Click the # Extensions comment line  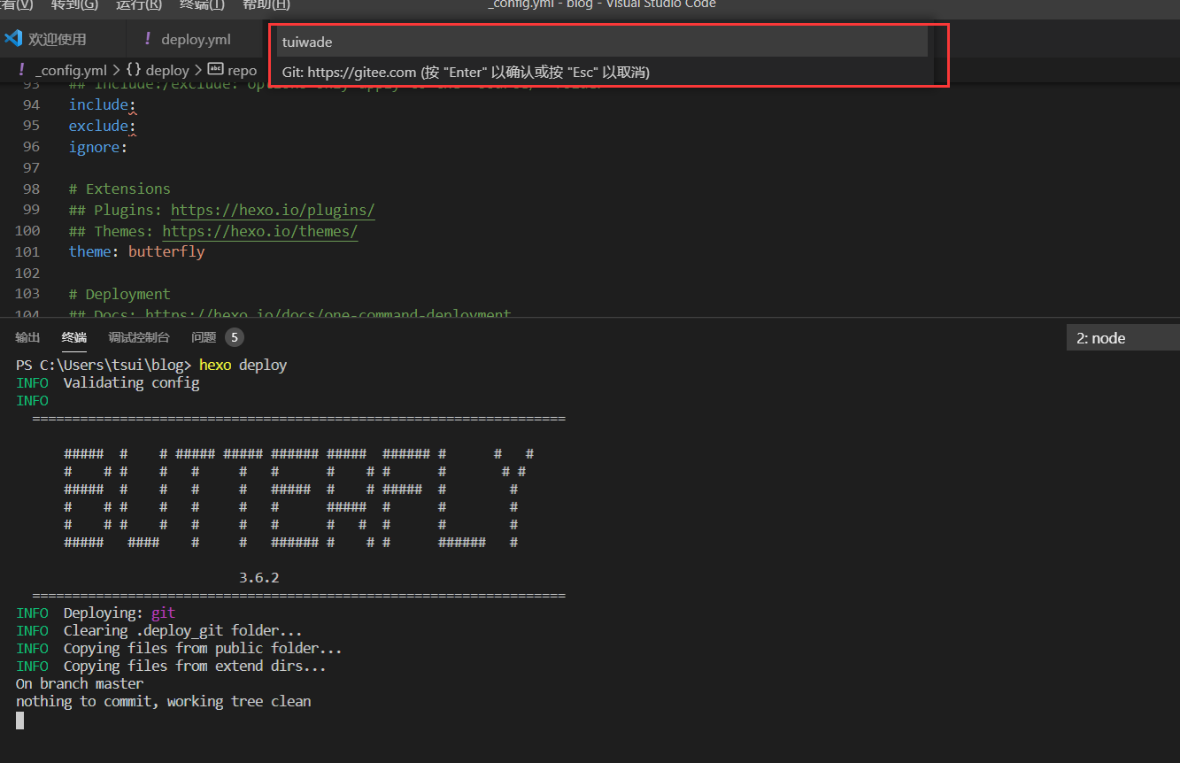tap(120, 189)
